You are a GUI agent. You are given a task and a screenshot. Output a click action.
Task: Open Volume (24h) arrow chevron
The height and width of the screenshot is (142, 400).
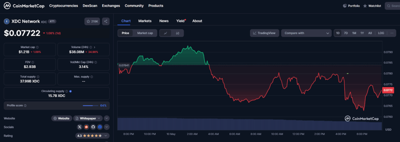click(x=95, y=47)
